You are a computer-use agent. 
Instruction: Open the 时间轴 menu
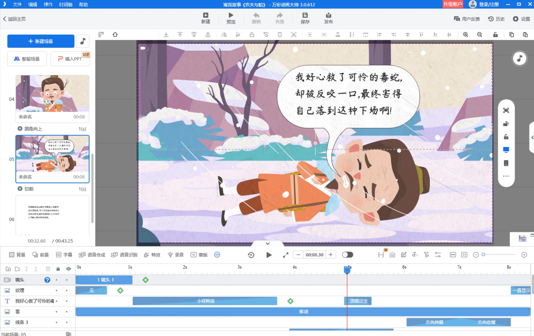point(66,4)
